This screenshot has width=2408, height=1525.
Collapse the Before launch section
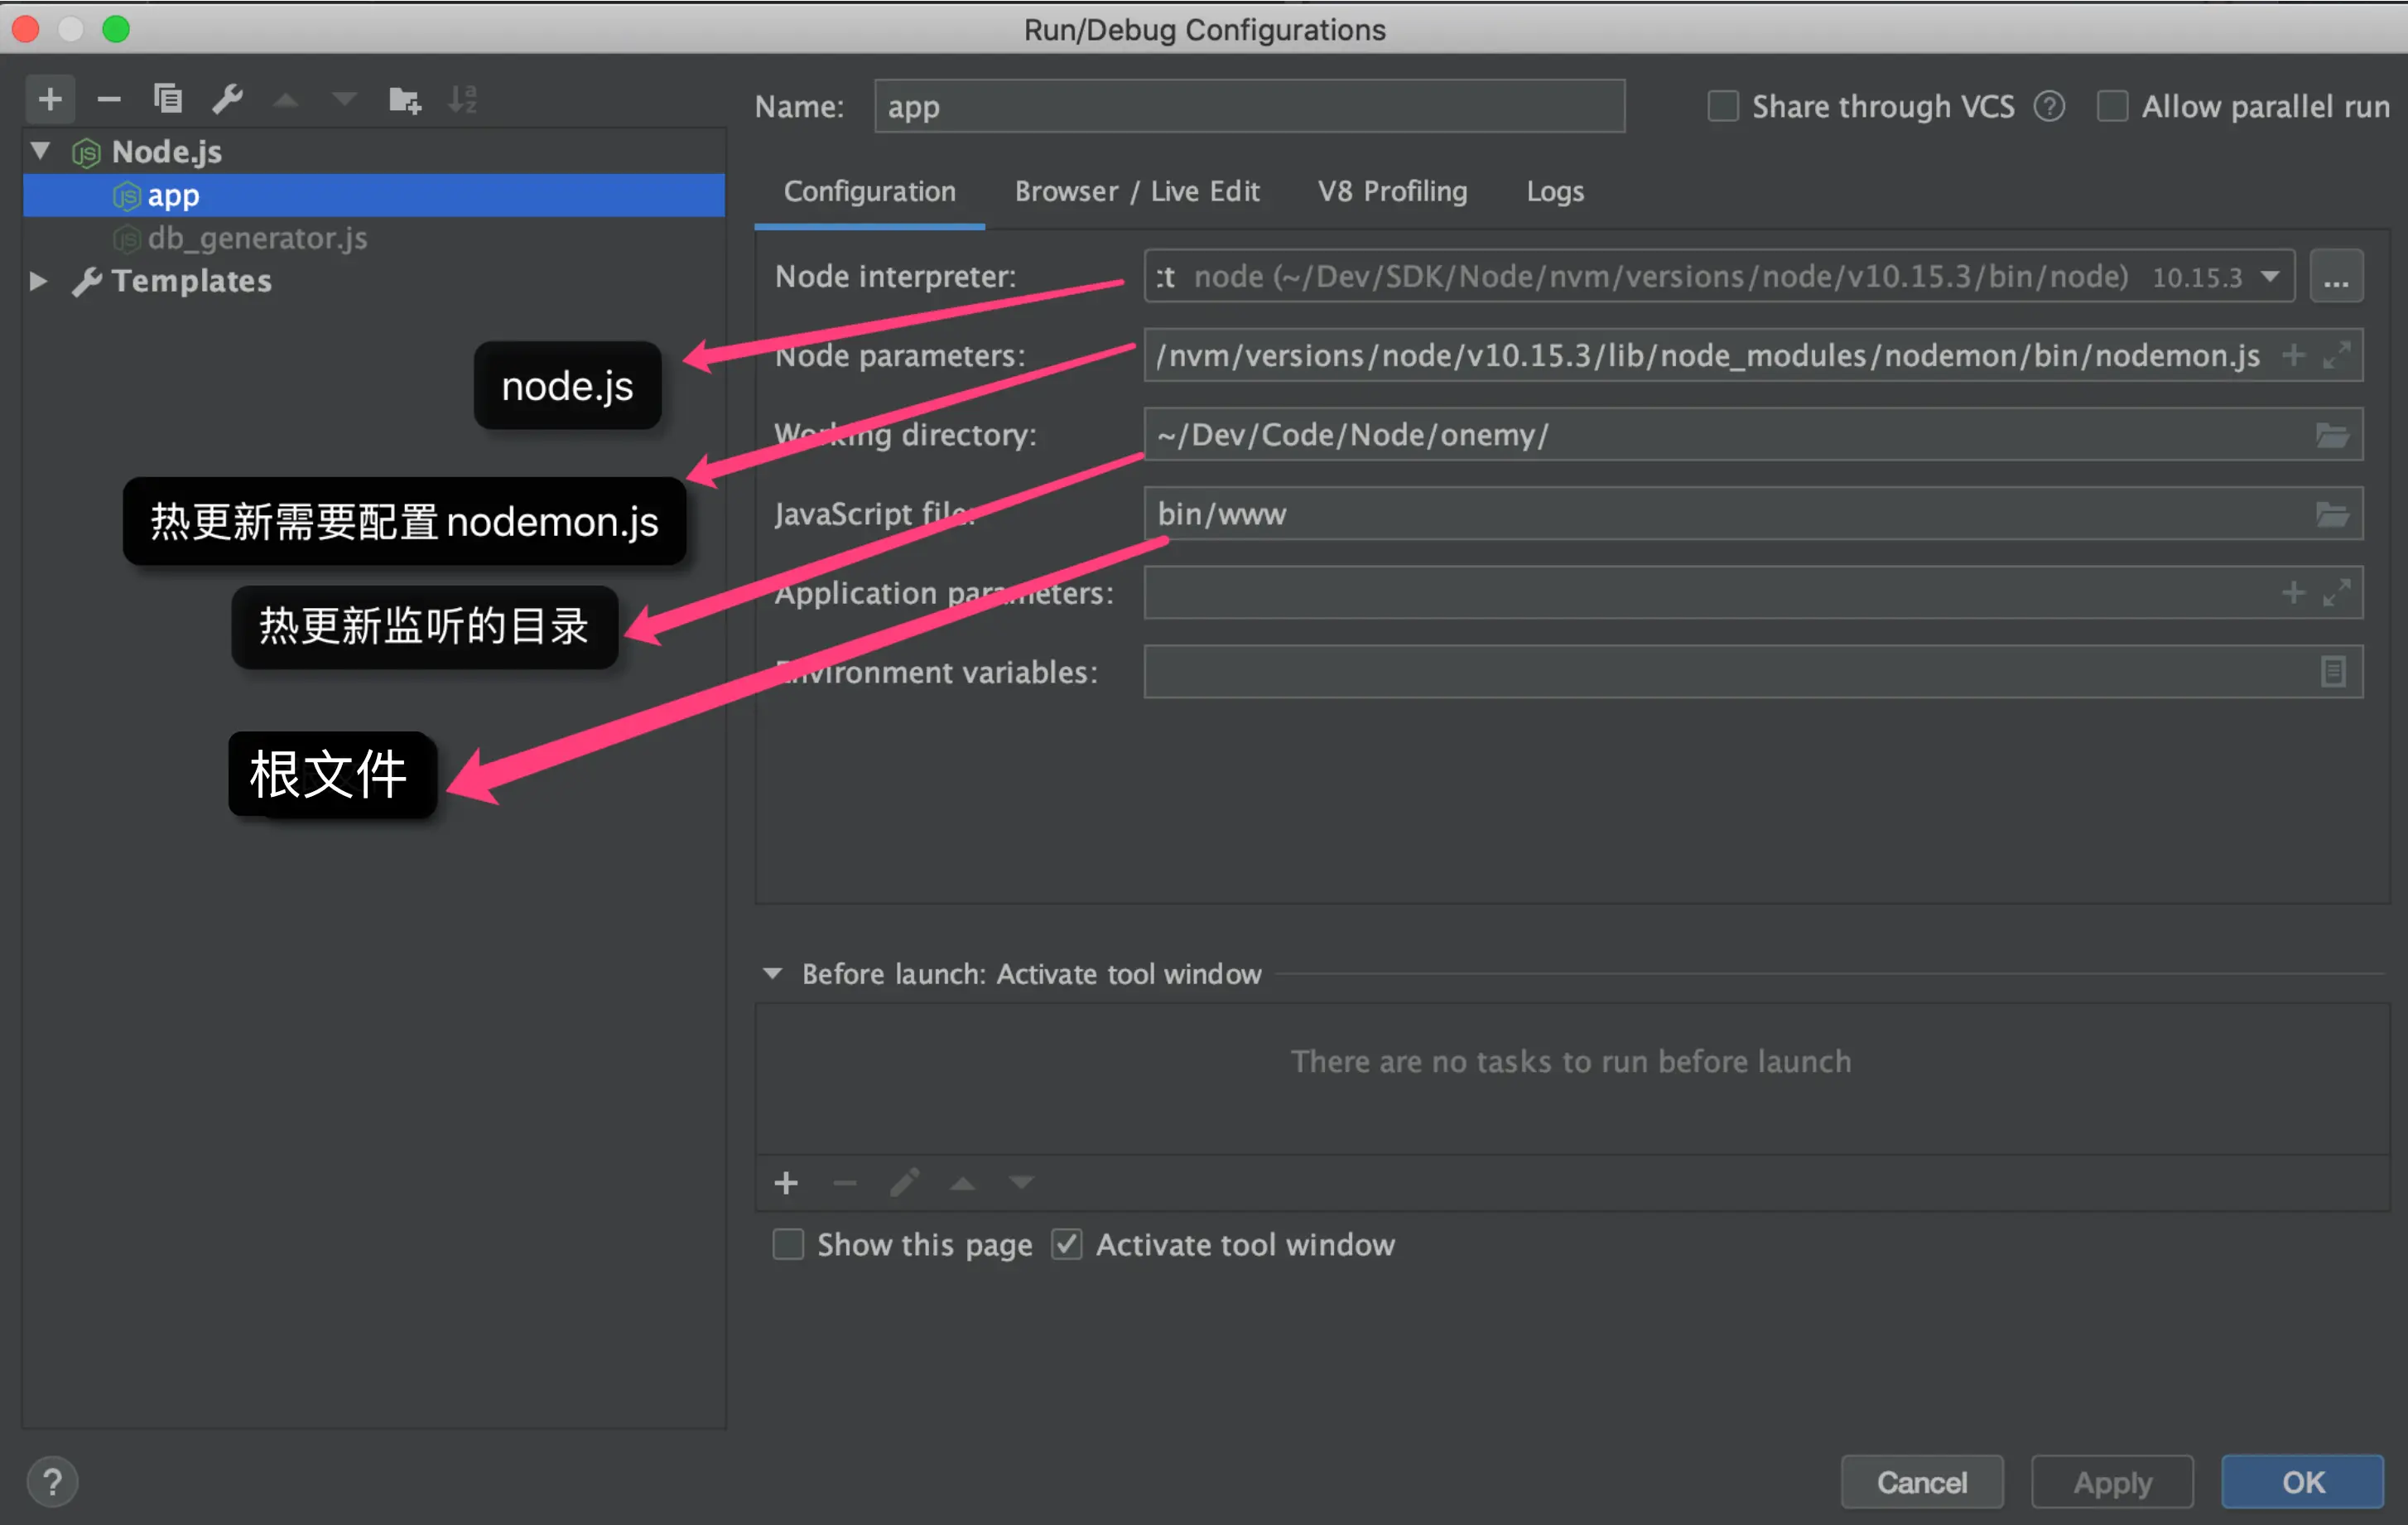(772, 973)
